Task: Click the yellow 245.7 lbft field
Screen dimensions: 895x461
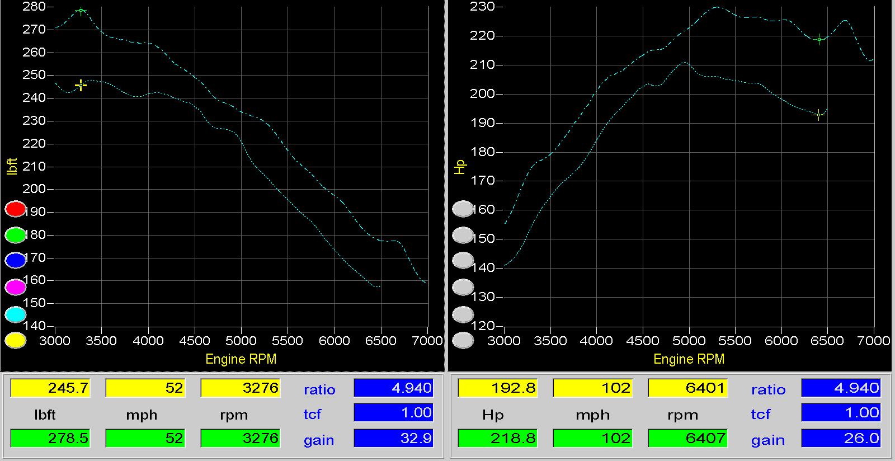Action: coord(50,388)
